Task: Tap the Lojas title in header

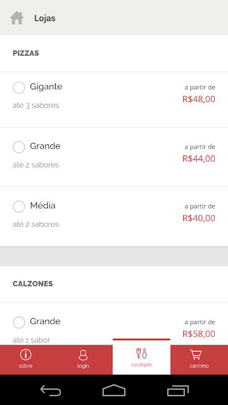Action: click(x=45, y=18)
